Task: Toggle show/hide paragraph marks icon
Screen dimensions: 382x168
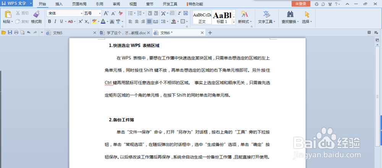Action: (x=180, y=13)
